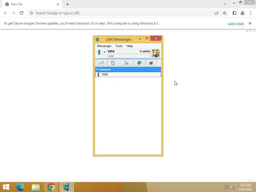This screenshot has height=192, width=256.
Task: Open the Tools menu
Action: [x=119, y=46]
